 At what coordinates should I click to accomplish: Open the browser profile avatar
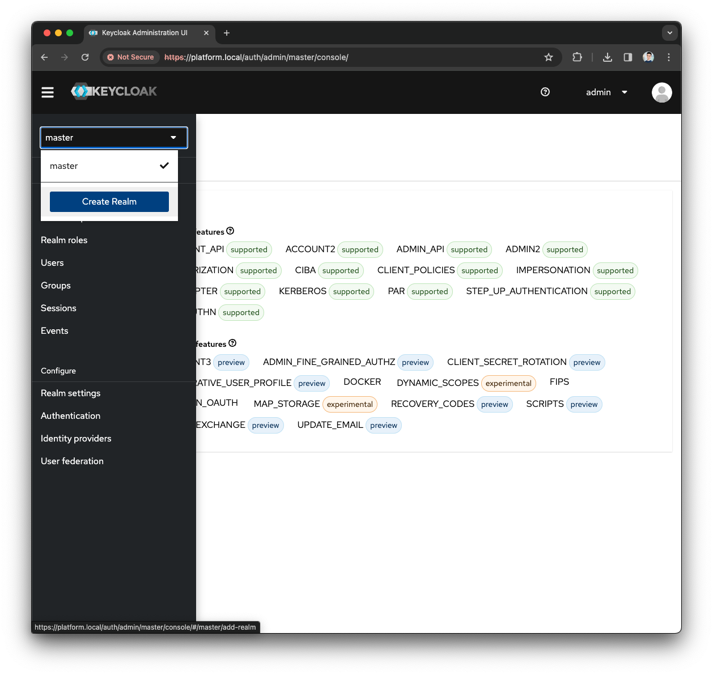pos(648,57)
